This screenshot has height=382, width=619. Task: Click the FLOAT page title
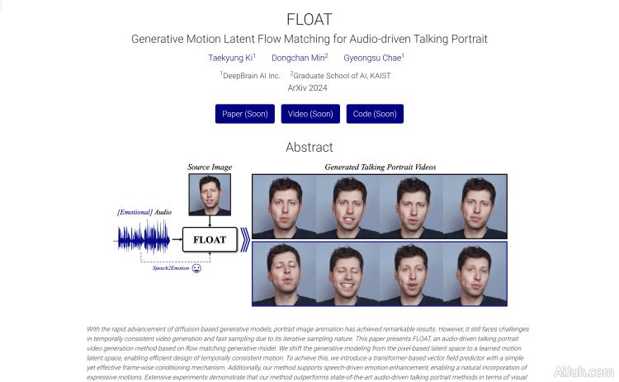[309, 18]
